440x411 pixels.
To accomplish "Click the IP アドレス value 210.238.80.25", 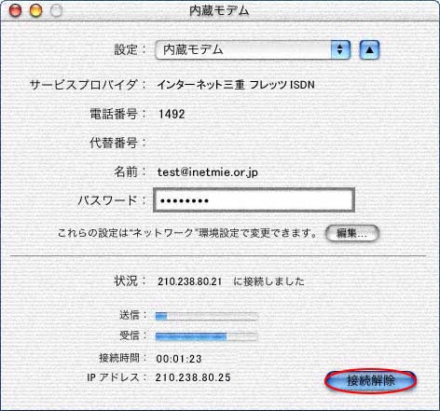I will coord(193,377).
